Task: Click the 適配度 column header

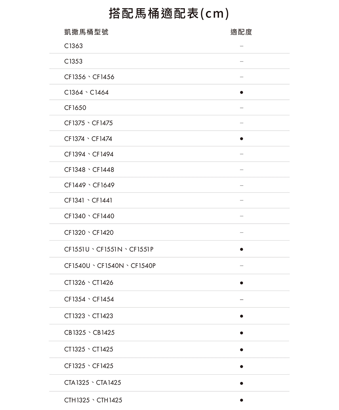Action: pos(241,32)
